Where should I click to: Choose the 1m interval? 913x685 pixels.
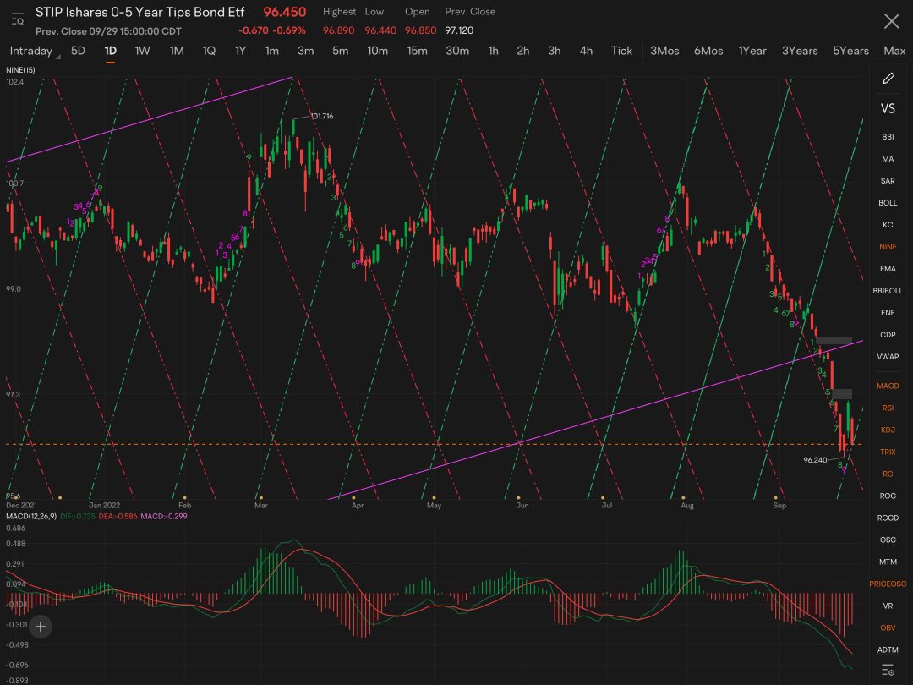[x=272, y=51]
